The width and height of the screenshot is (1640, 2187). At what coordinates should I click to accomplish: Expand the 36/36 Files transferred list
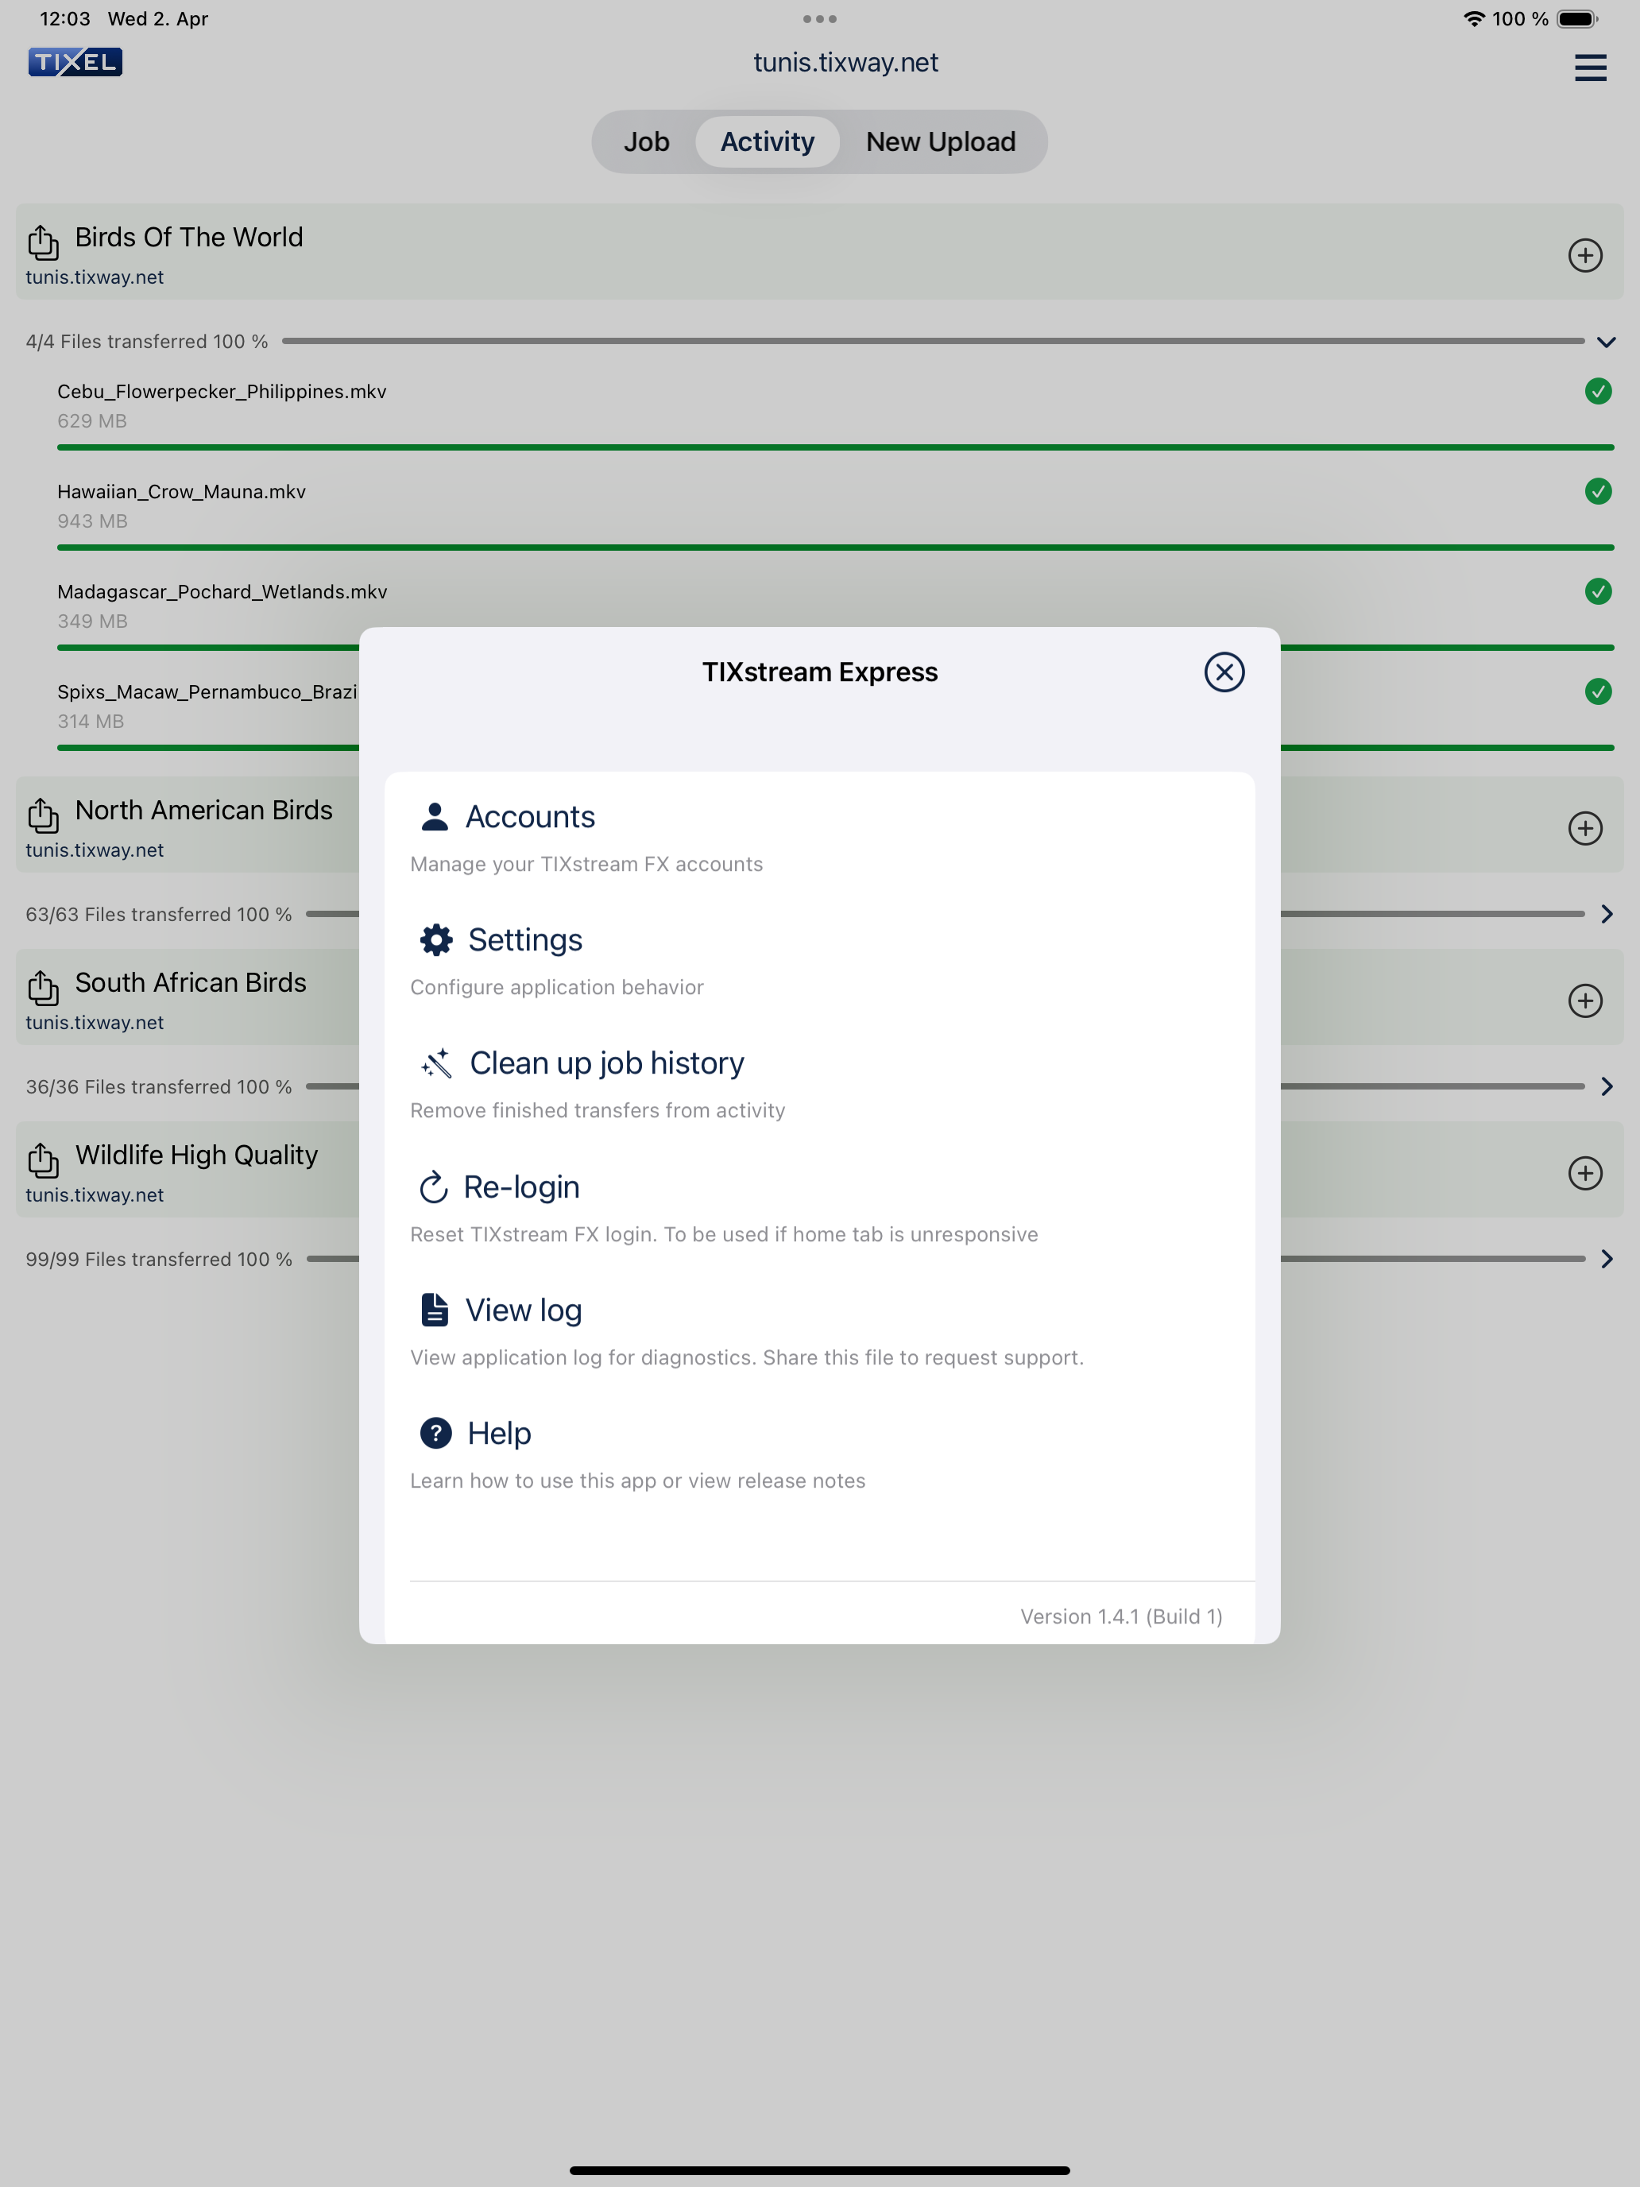pyautogui.click(x=1607, y=1086)
